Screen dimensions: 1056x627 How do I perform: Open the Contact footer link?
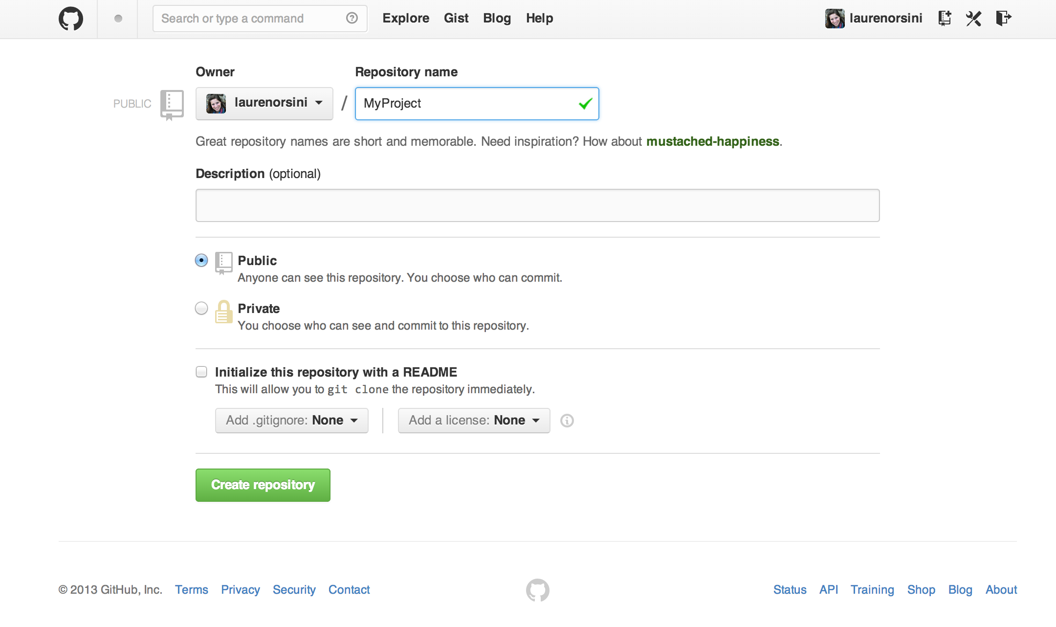point(349,590)
